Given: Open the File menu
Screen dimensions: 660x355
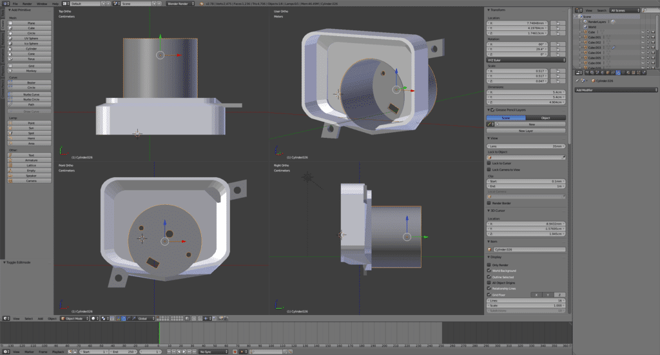Looking at the screenshot, I should [14, 3].
